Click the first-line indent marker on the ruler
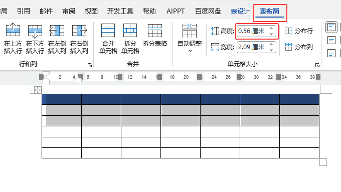 pyautogui.click(x=46, y=74)
